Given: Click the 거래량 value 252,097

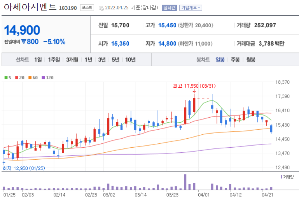Looking at the screenshot, I should pyautogui.click(x=265, y=25).
